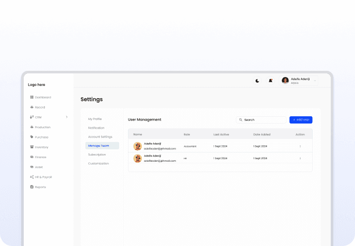This screenshot has width=355, height=246.
Task: Open actions menu for HR row
Action: [300, 159]
